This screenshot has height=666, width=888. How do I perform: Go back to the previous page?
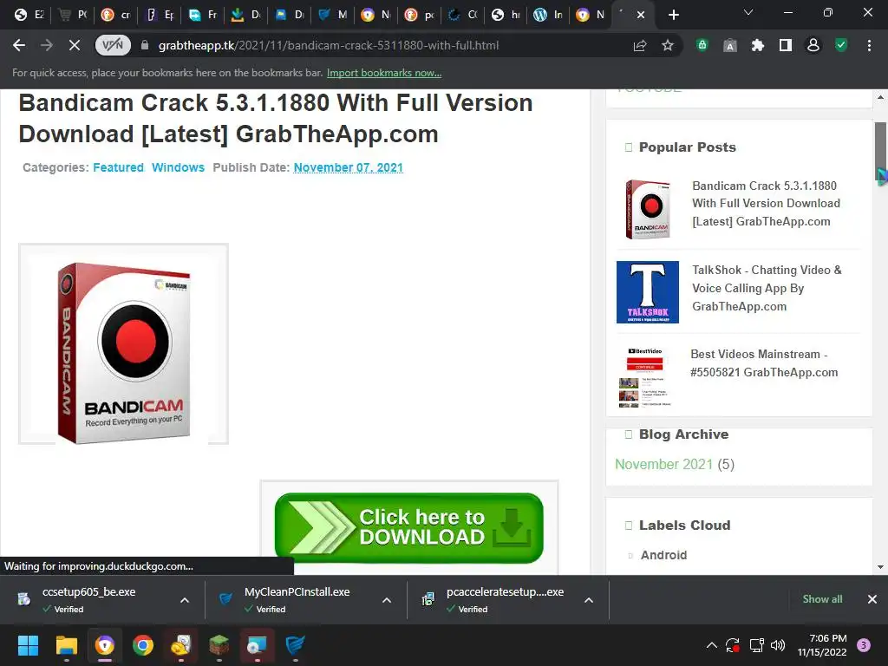click(19, 45)
